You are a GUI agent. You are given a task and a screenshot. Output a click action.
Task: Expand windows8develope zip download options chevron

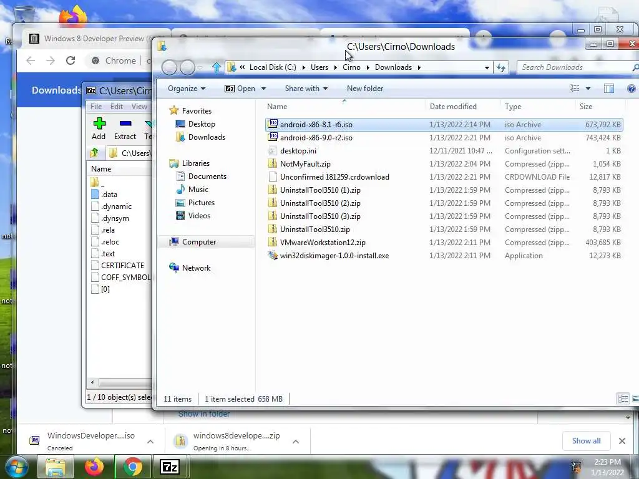click(296, 442)
